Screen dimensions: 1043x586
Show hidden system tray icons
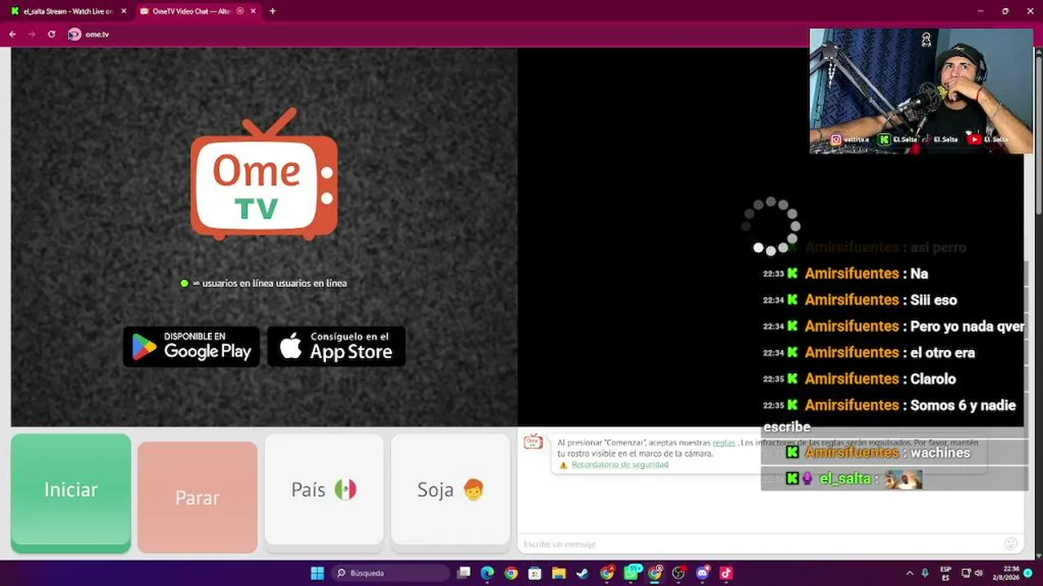tap(910, 573)
